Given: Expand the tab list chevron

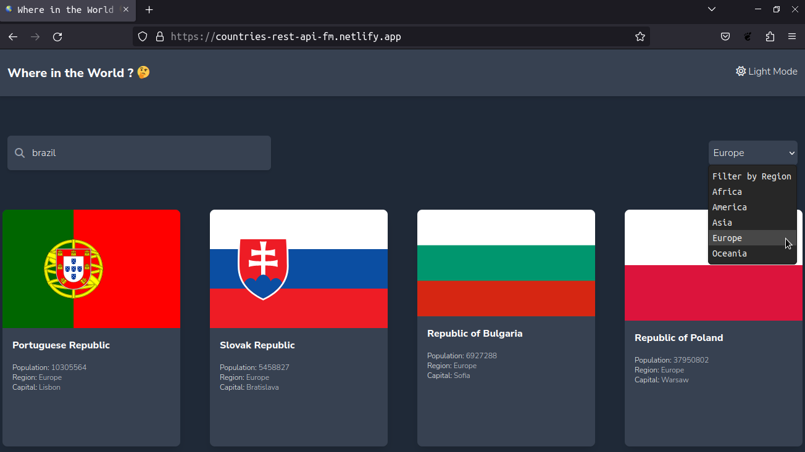Looking at the screenshot, I should coord(711,9).
